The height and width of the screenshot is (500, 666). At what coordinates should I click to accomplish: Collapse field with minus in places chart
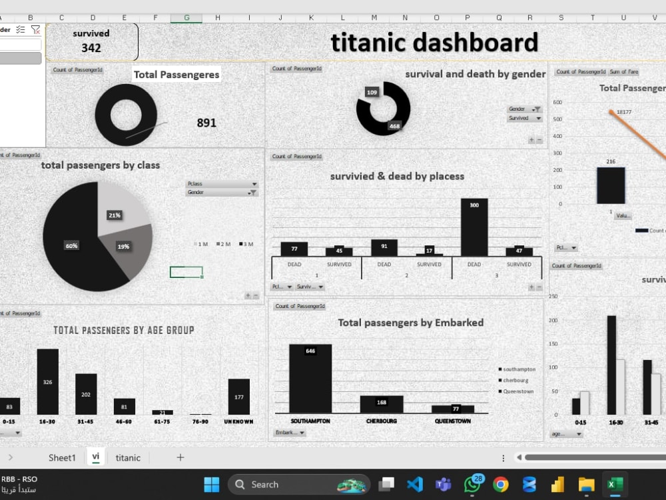pyautogui.click(x=539, y=287)
